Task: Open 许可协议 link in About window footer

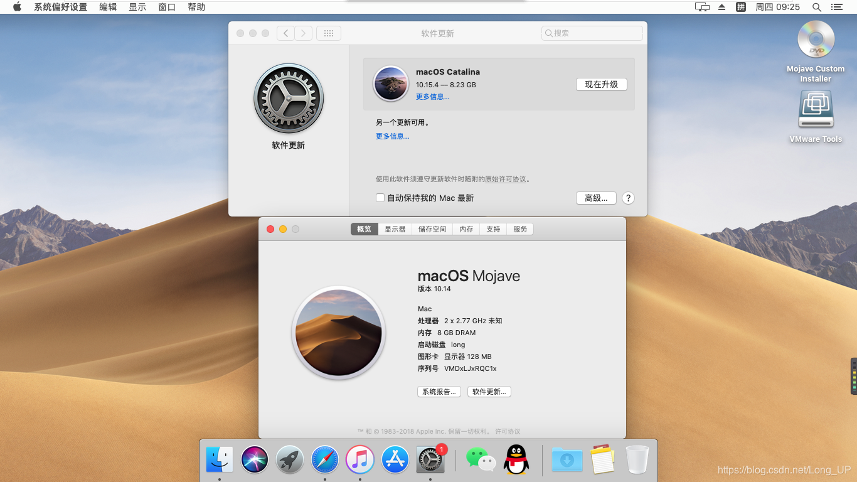Action: pos(508,431)
